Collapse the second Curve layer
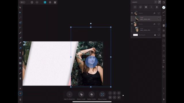Image resolution: width=184 pixels, height=103 pixels. (132, 24)
